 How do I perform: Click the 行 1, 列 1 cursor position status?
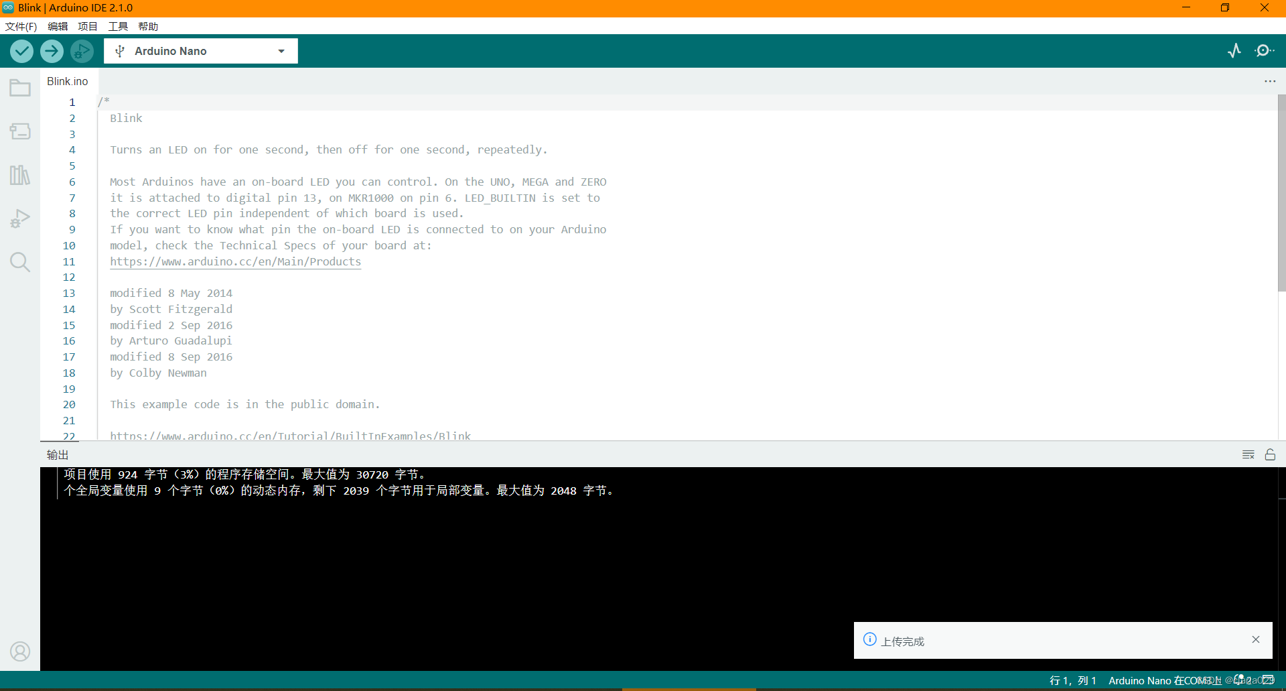pyautogui.click(x=1073, y=680)
